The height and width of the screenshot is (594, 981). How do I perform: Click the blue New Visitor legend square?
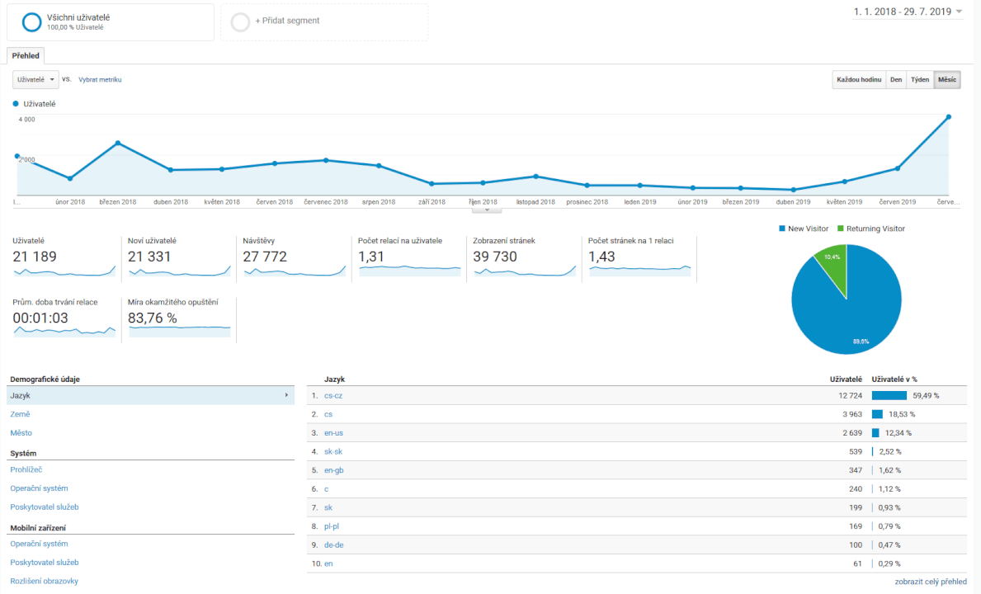coord(781,229)
